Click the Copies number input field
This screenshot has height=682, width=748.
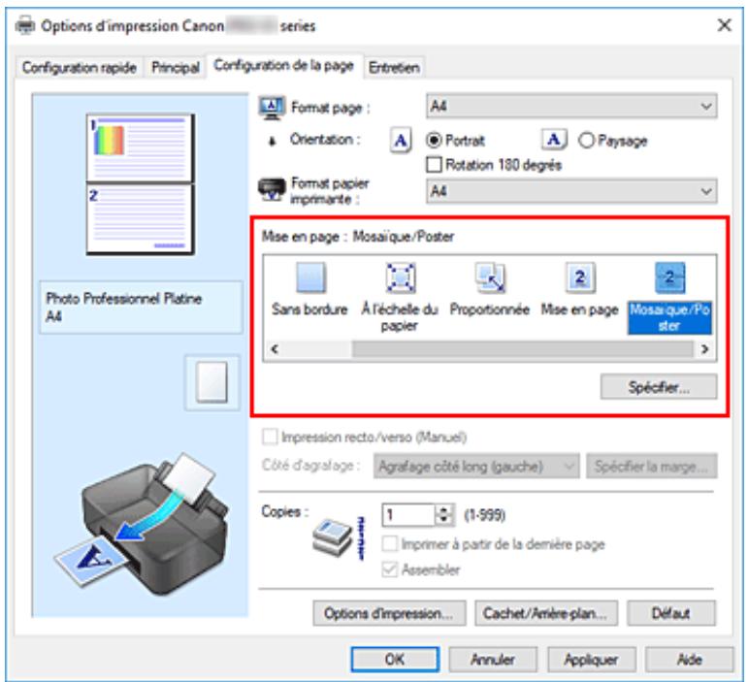click(408, 514)
